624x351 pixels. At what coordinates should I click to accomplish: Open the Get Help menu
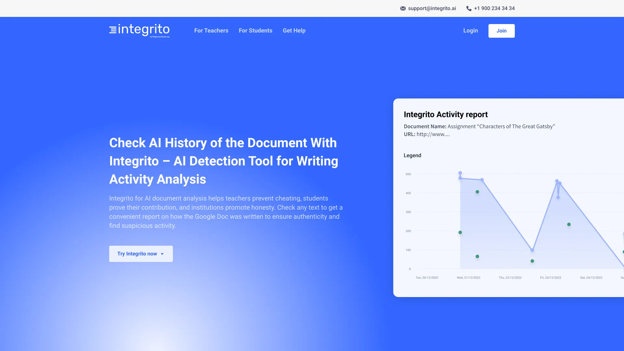[x=294, y=31]
